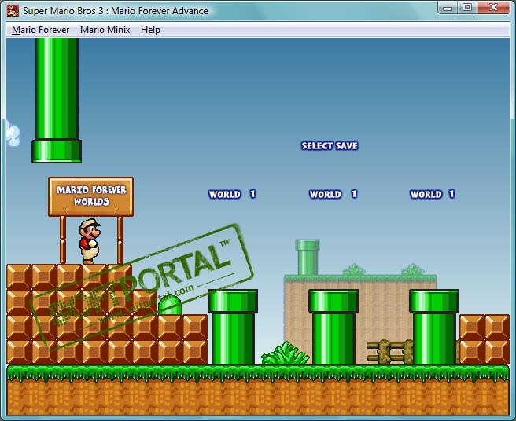Open the Help menu

150,30
